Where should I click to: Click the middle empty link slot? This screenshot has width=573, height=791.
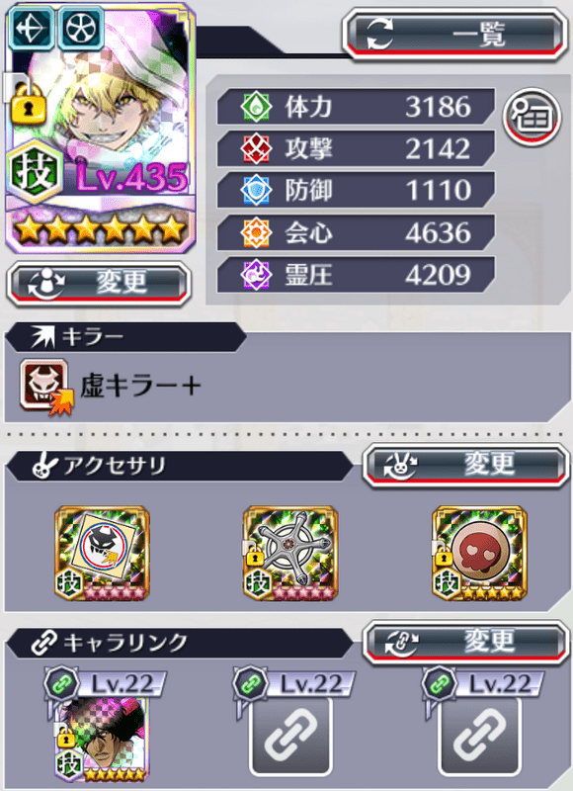[290, 737]
